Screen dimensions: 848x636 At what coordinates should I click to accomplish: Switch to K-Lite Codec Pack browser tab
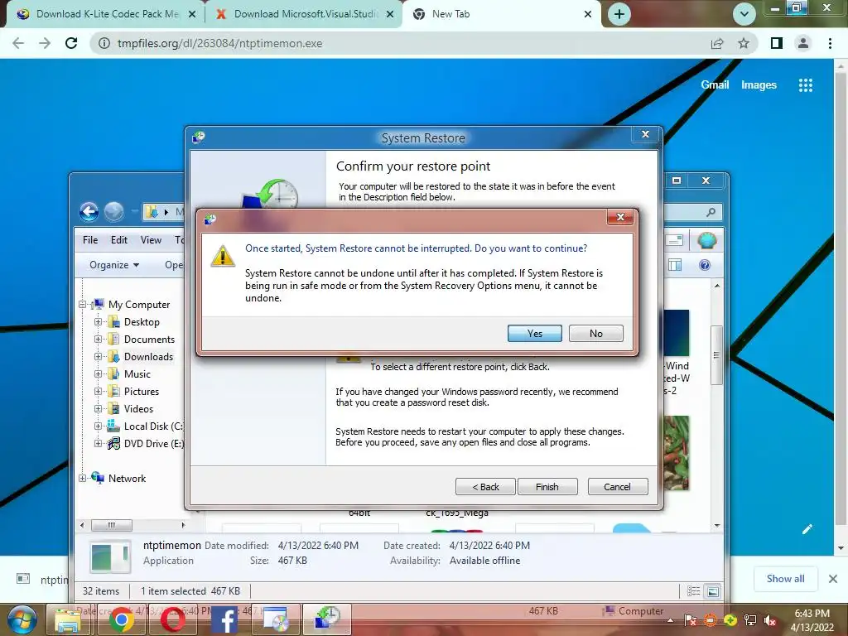[x=107, y=14]
